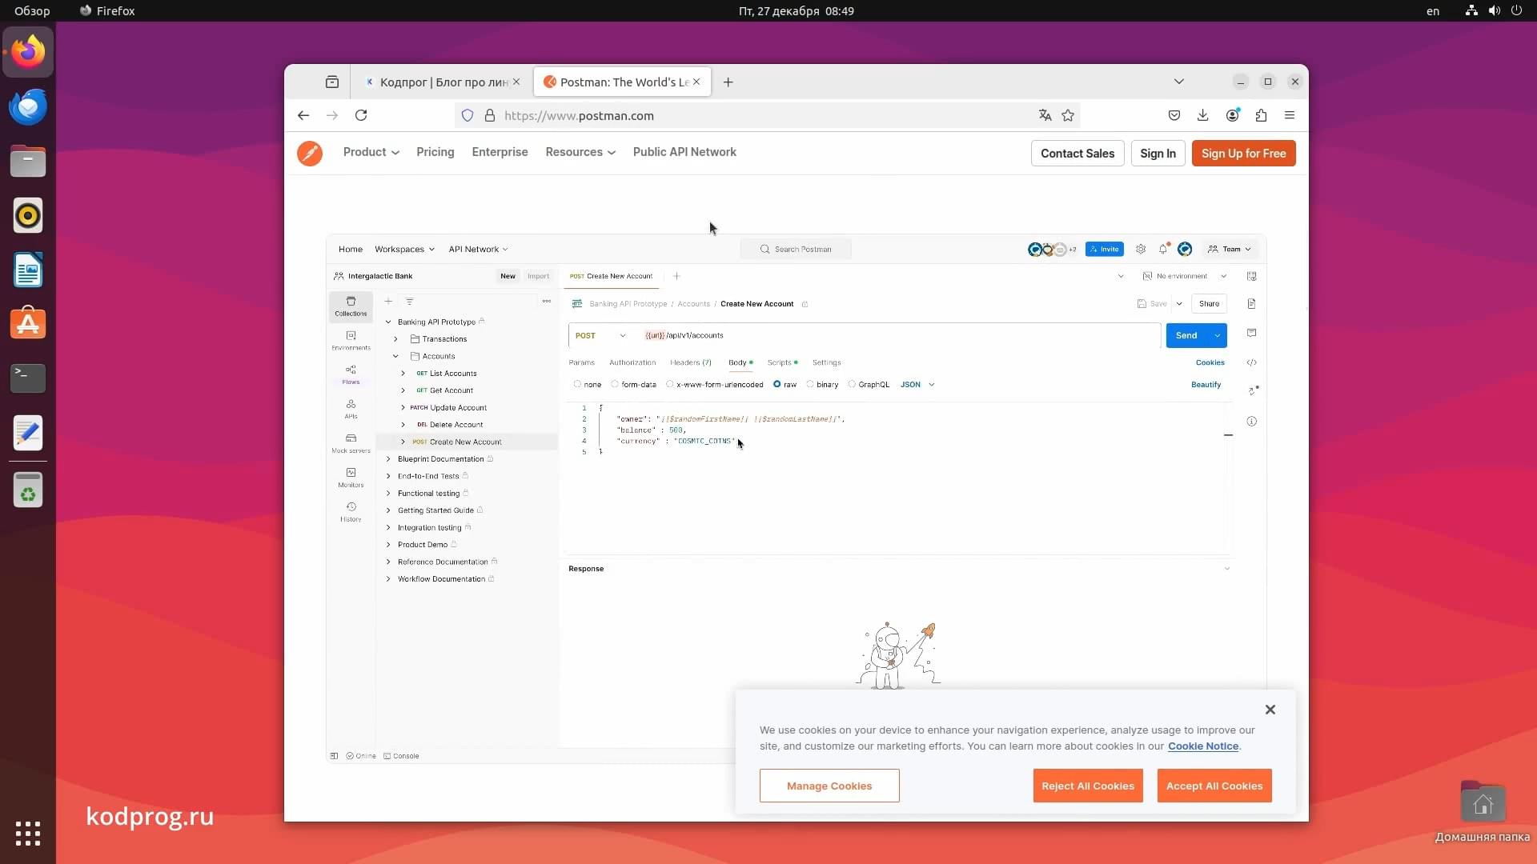Screen dimensions: 1537x864
Task: Open the Headers (7) request tab
Action: click(691, 363)
